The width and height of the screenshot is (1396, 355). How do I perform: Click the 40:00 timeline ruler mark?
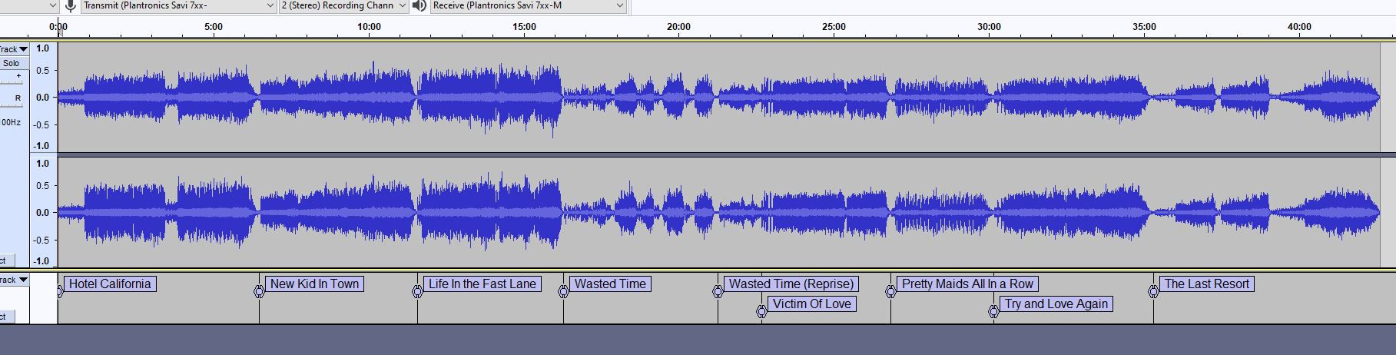pos(1299,27)
